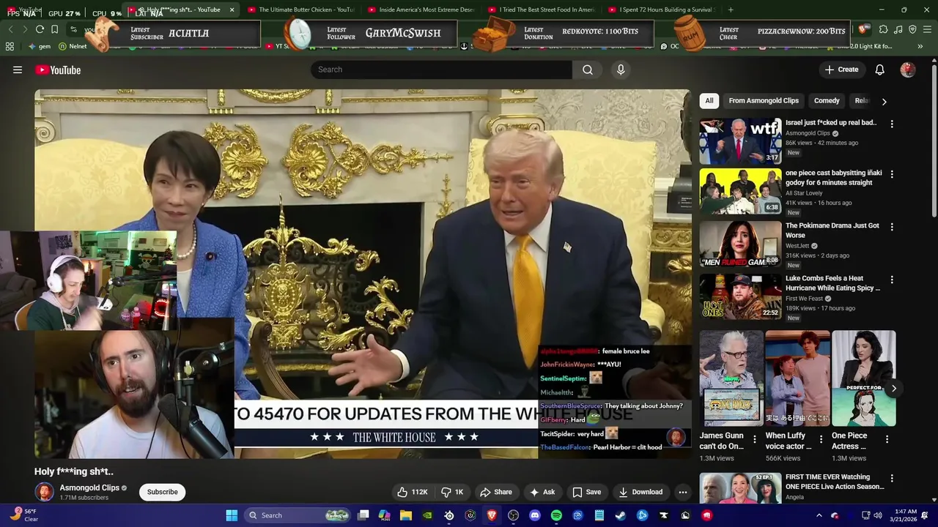
Task: Open the YouTube notifications bell
Action: (x=880, y=70)
